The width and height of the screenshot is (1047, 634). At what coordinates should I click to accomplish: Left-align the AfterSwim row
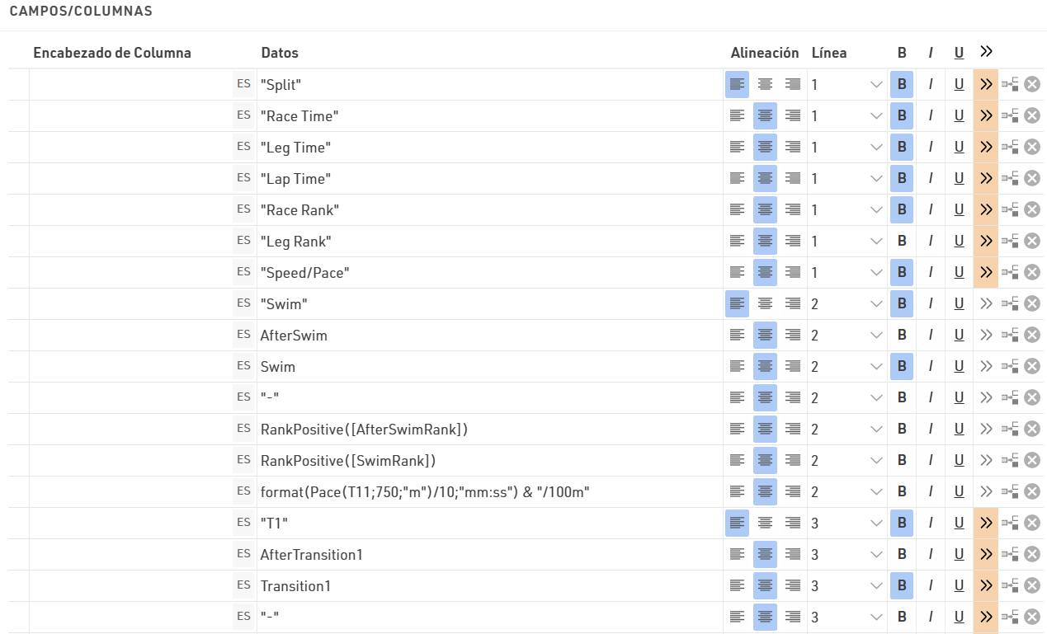(x=737, y=335)
